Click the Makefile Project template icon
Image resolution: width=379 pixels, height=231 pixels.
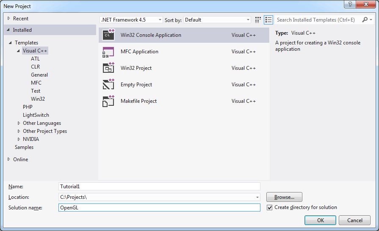pyautogui.click(x=108, y=101)
